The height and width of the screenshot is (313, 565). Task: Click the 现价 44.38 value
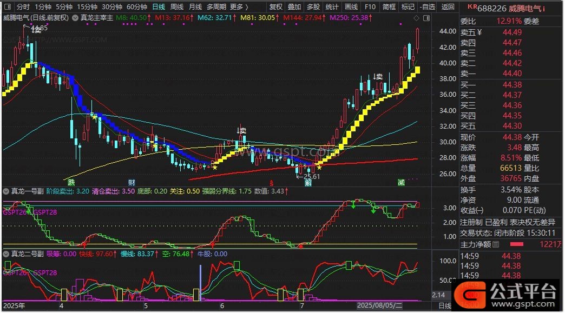(x=512, y=137)
